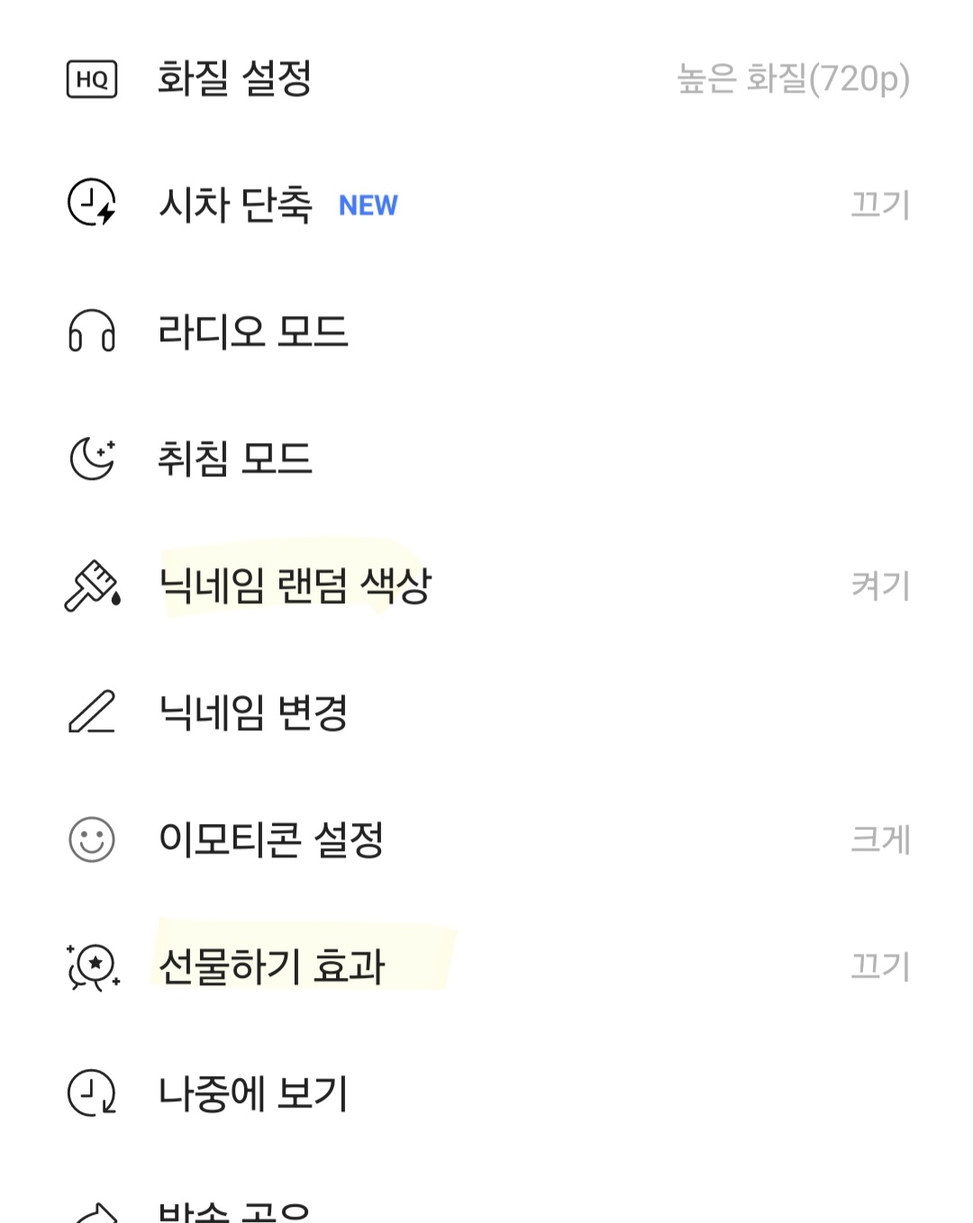
Task: Tap the pencil nickname change icon
Action: point(92,711)
